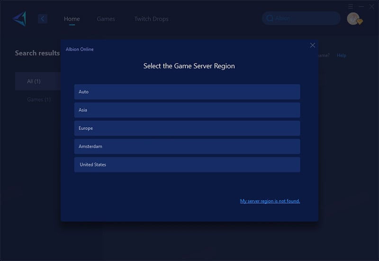The width and height of the screenshot is (379, 261).
Task: Click the magnifier search icon
Action: [x=270, y=18]
